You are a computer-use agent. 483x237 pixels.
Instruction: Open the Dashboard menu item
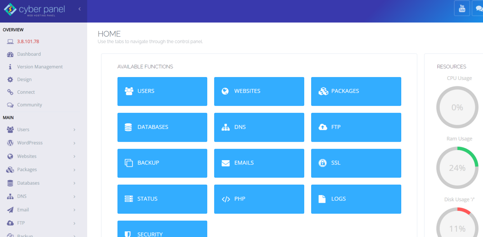click(x=29, y=54)
